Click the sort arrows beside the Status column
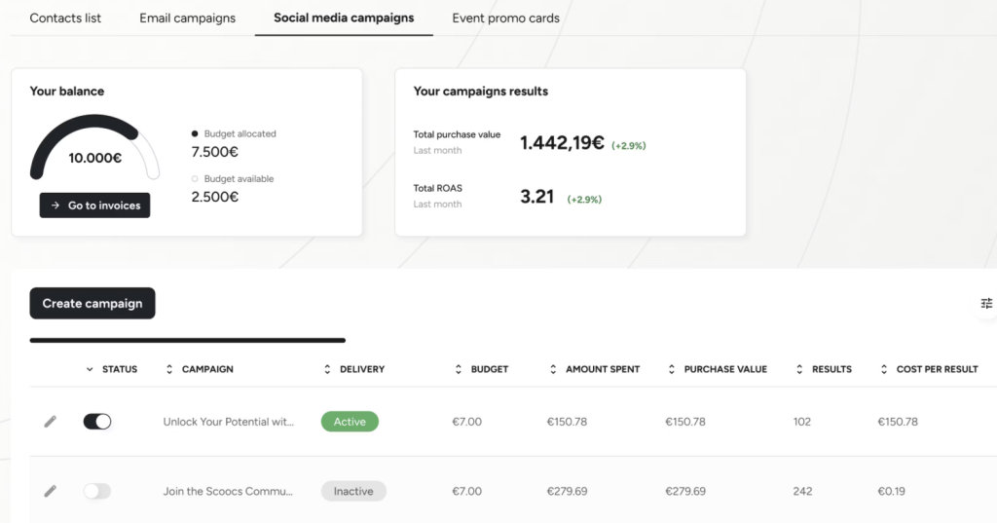 click(x=90, y=370)
